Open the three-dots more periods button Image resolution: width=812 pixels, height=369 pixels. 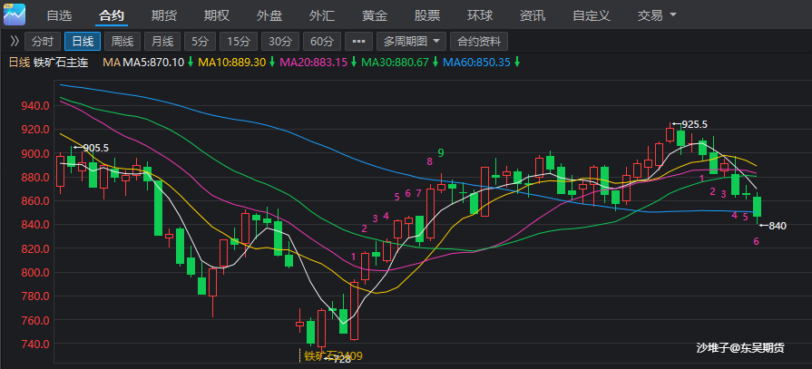pos(359,41)
